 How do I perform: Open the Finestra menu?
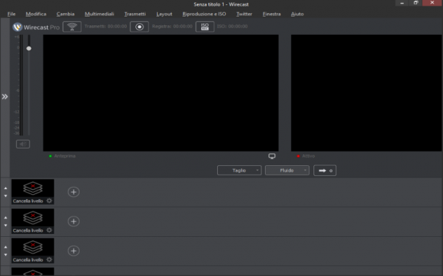click(271, 14)
